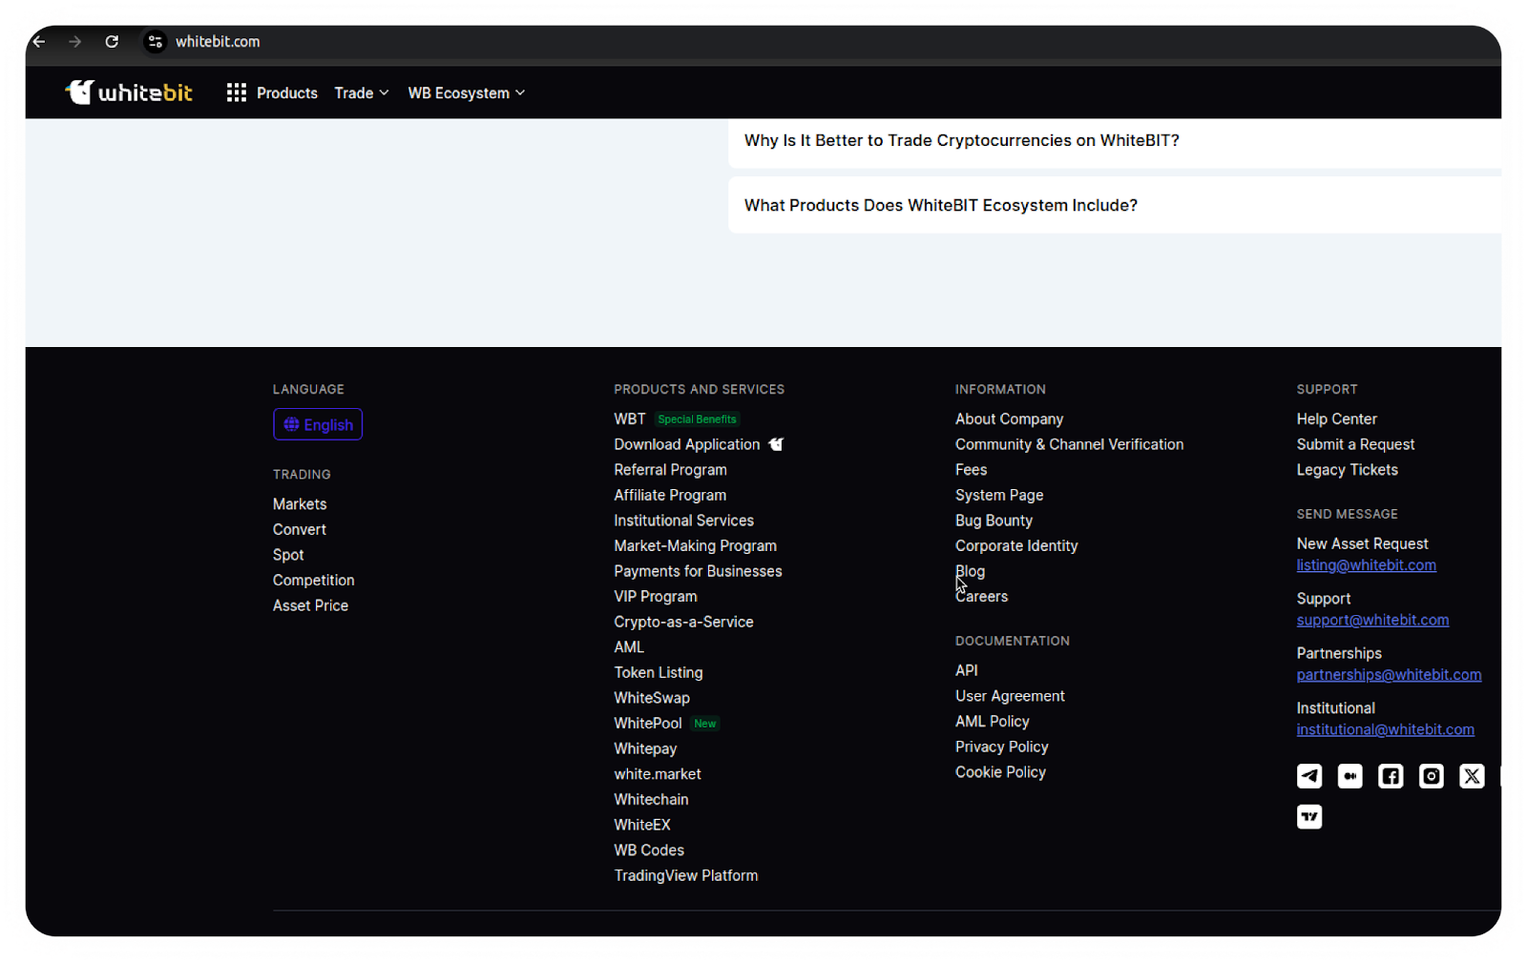Open the WhiteSwap link
The height and width of the screenshot is (962, 1527).
[x=652, y=698]
